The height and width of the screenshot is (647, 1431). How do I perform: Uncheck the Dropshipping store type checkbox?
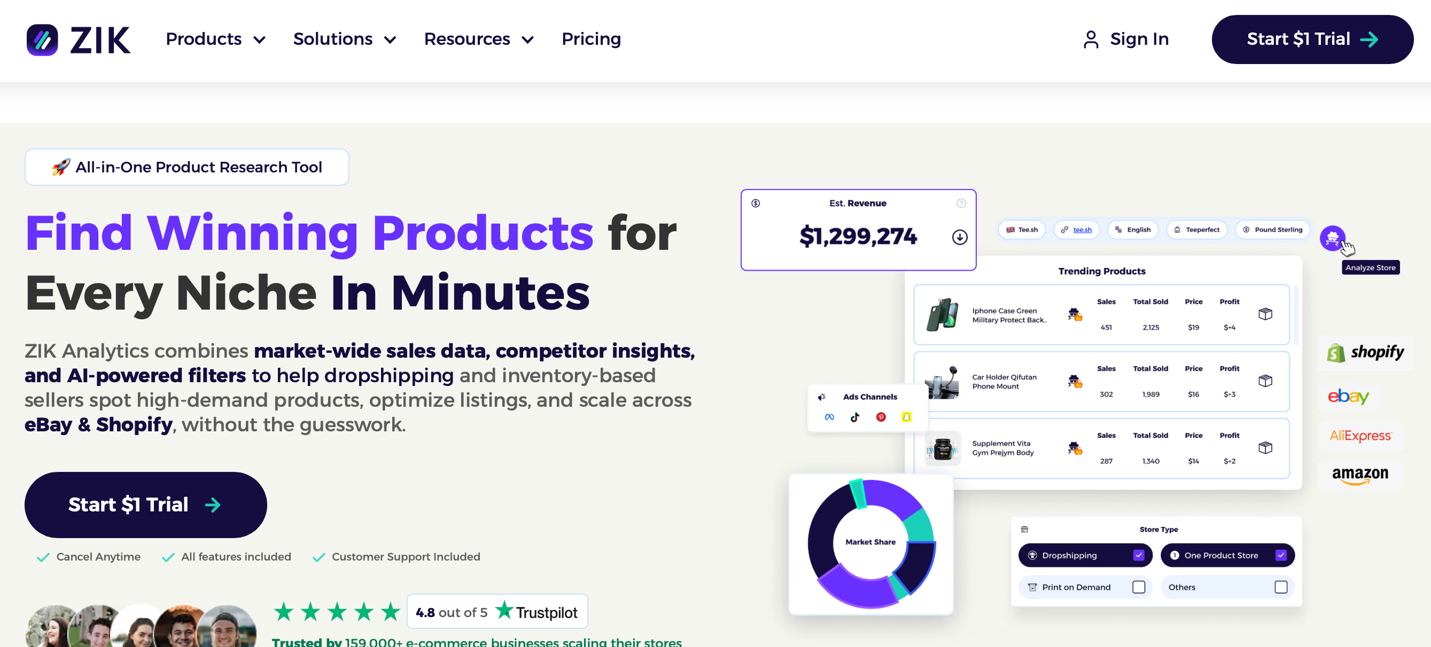point(1139,555)
